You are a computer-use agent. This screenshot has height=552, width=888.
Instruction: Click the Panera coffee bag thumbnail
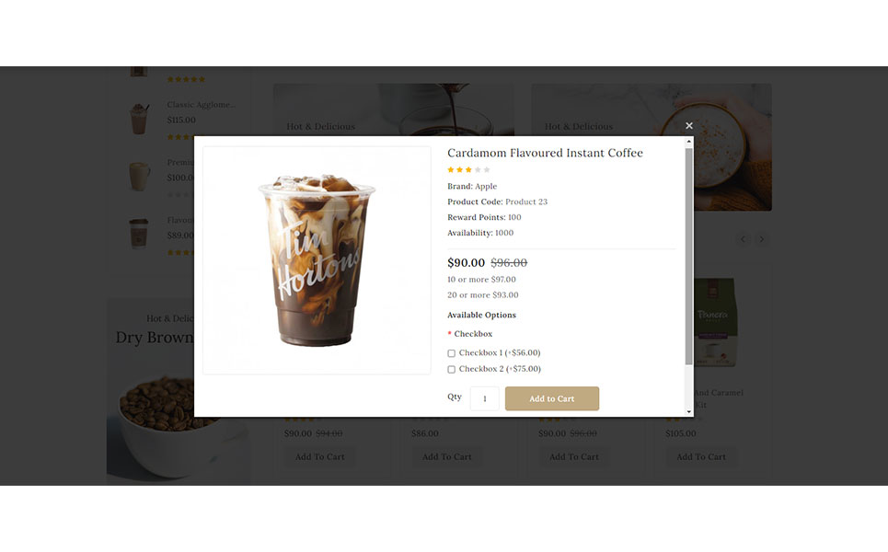[715, 322]
